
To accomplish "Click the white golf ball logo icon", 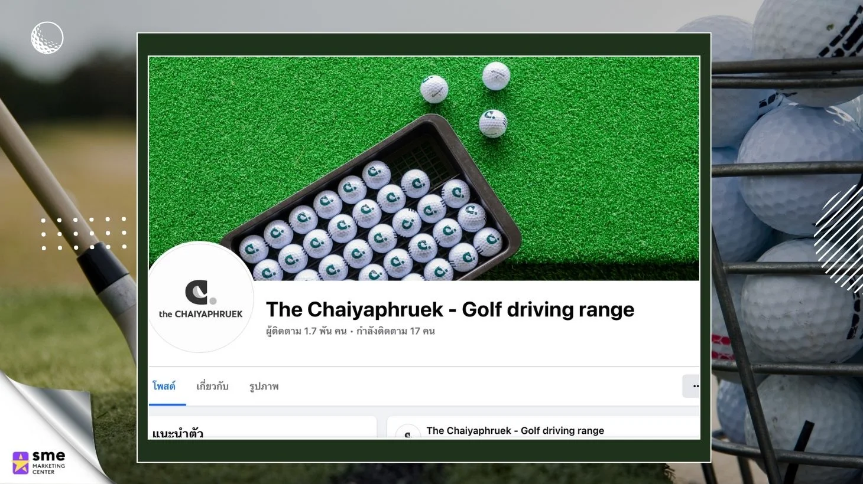I will pyautogui.click(x=47, y=38).
